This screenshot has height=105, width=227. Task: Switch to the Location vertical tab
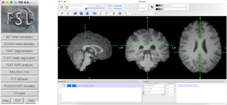tap(144, 87)
